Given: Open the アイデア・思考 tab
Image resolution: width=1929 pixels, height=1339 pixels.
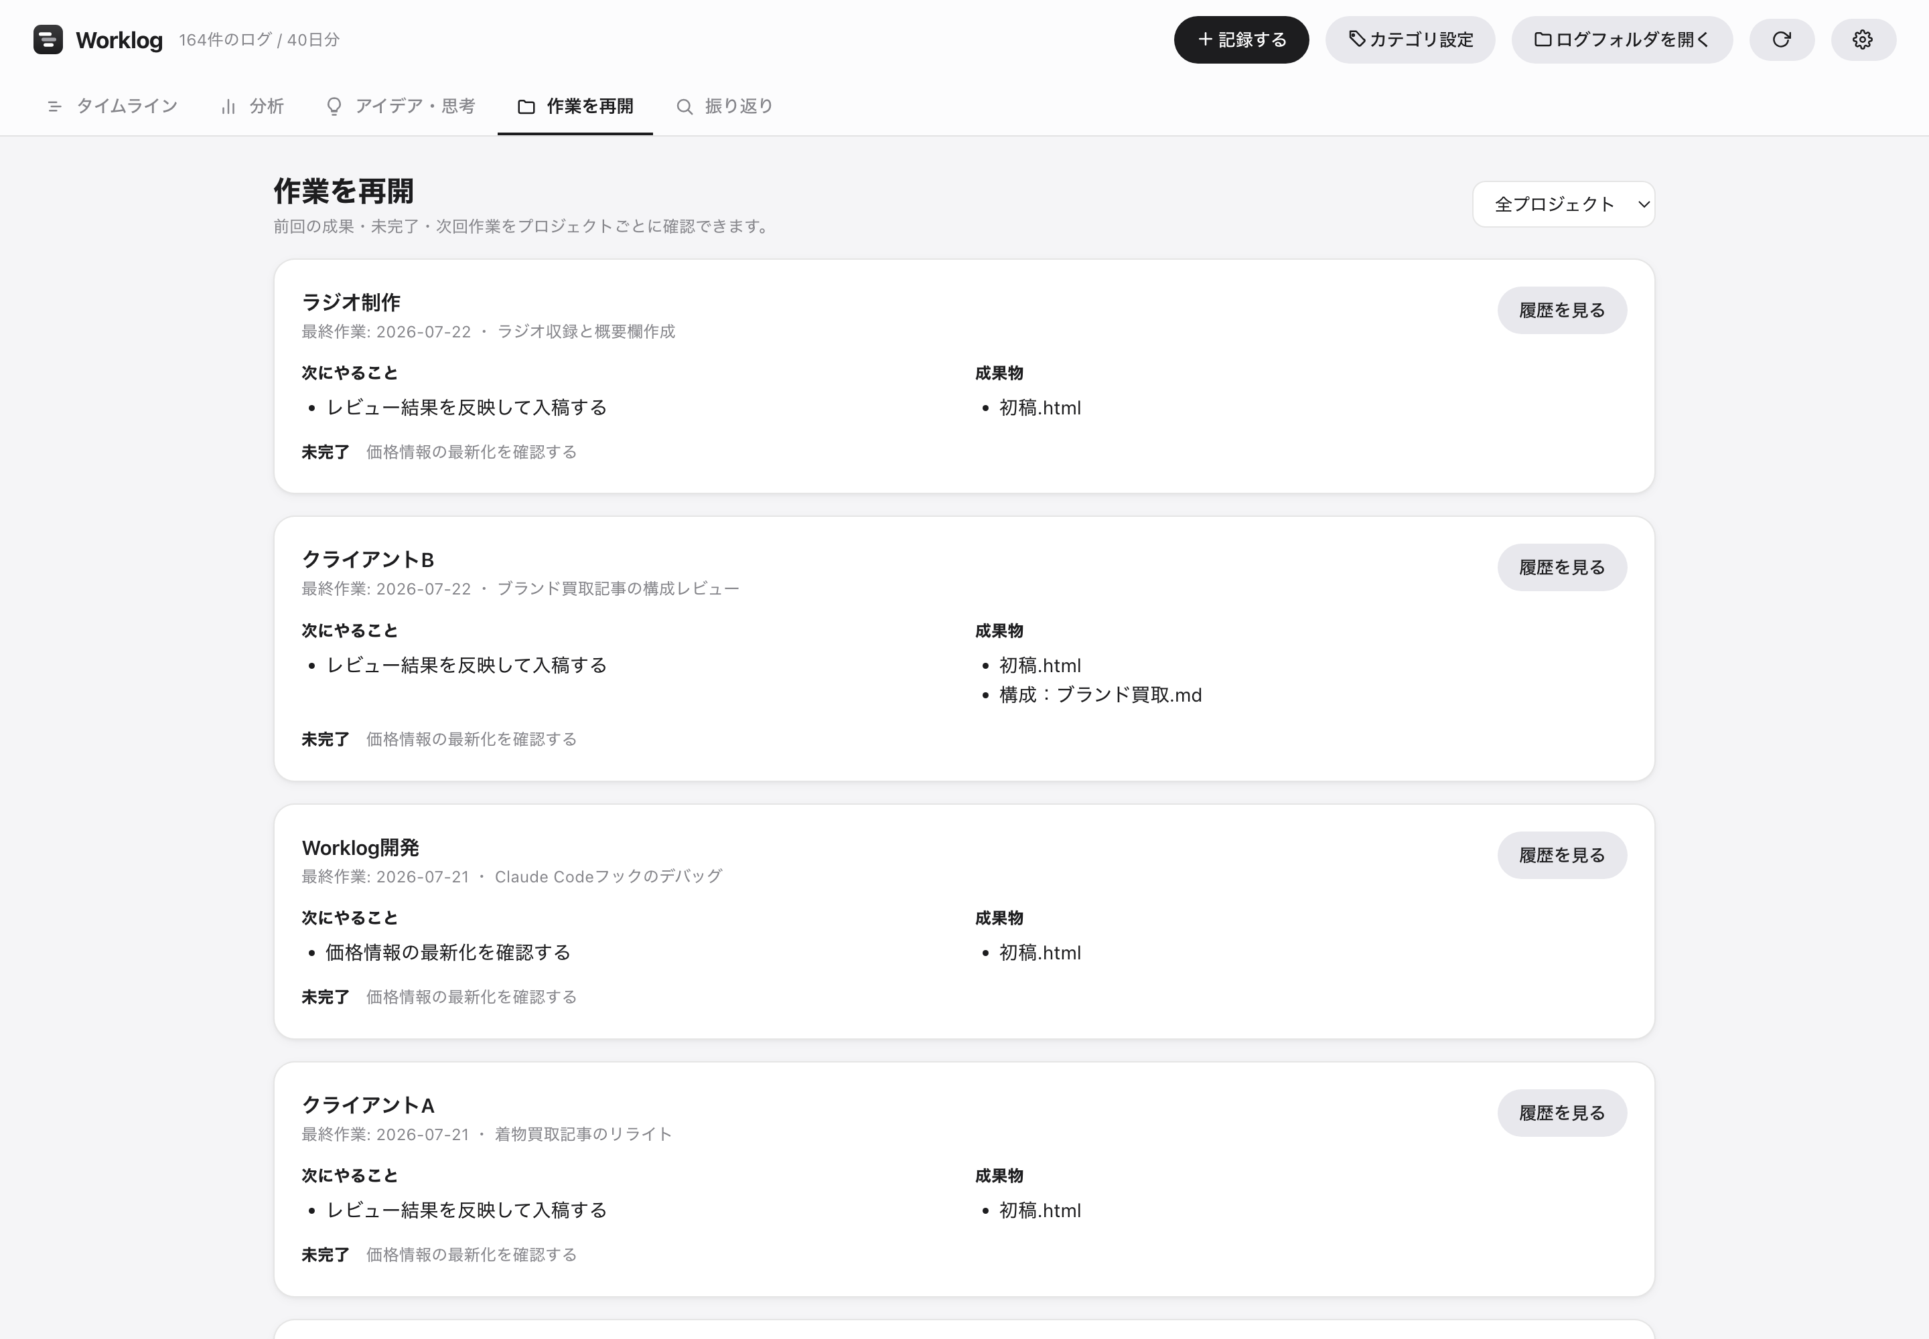Looking at the screenshot, I should 401,106.
